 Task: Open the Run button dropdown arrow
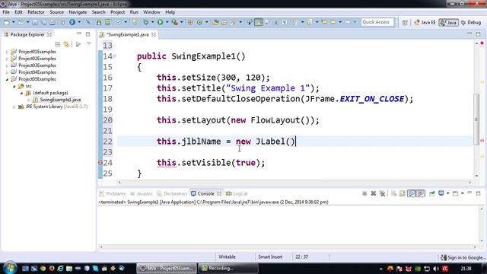pyautogui.click(x=167, y=22)
